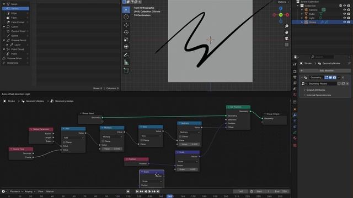Screen dimensions: 353x198
Task: Hide the Stroke object with eye icon
Action: [x=344, y=22]
